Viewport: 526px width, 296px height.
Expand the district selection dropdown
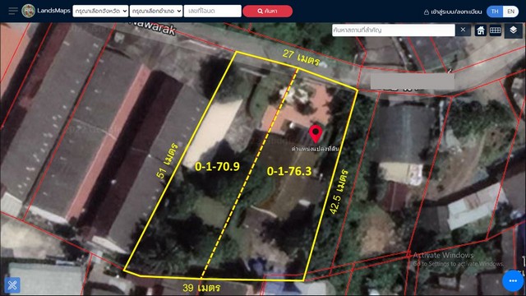click(x=156, y=11)
